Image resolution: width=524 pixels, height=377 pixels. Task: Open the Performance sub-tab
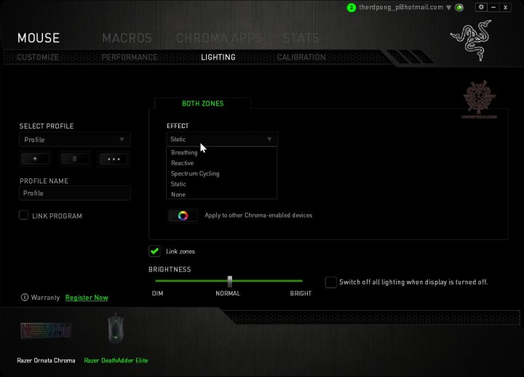(130, 57)
